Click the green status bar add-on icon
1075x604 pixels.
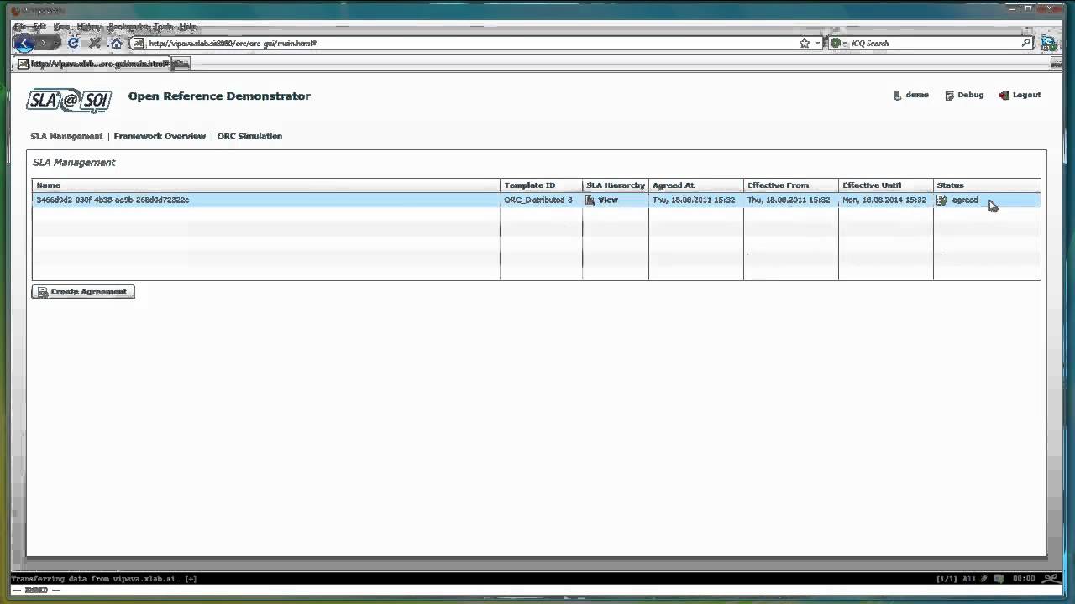click(x=999, y=579)
